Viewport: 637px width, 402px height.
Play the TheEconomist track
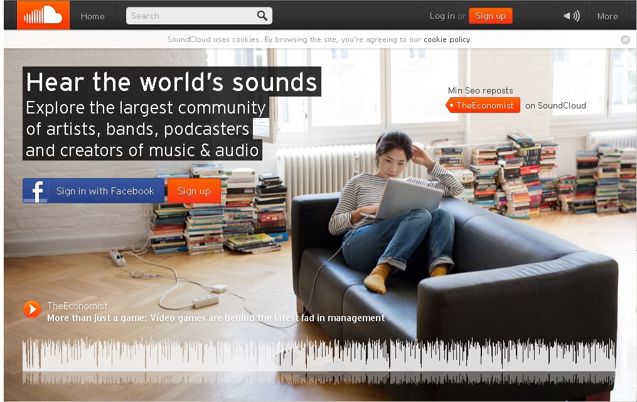click(x=31, y=309)
